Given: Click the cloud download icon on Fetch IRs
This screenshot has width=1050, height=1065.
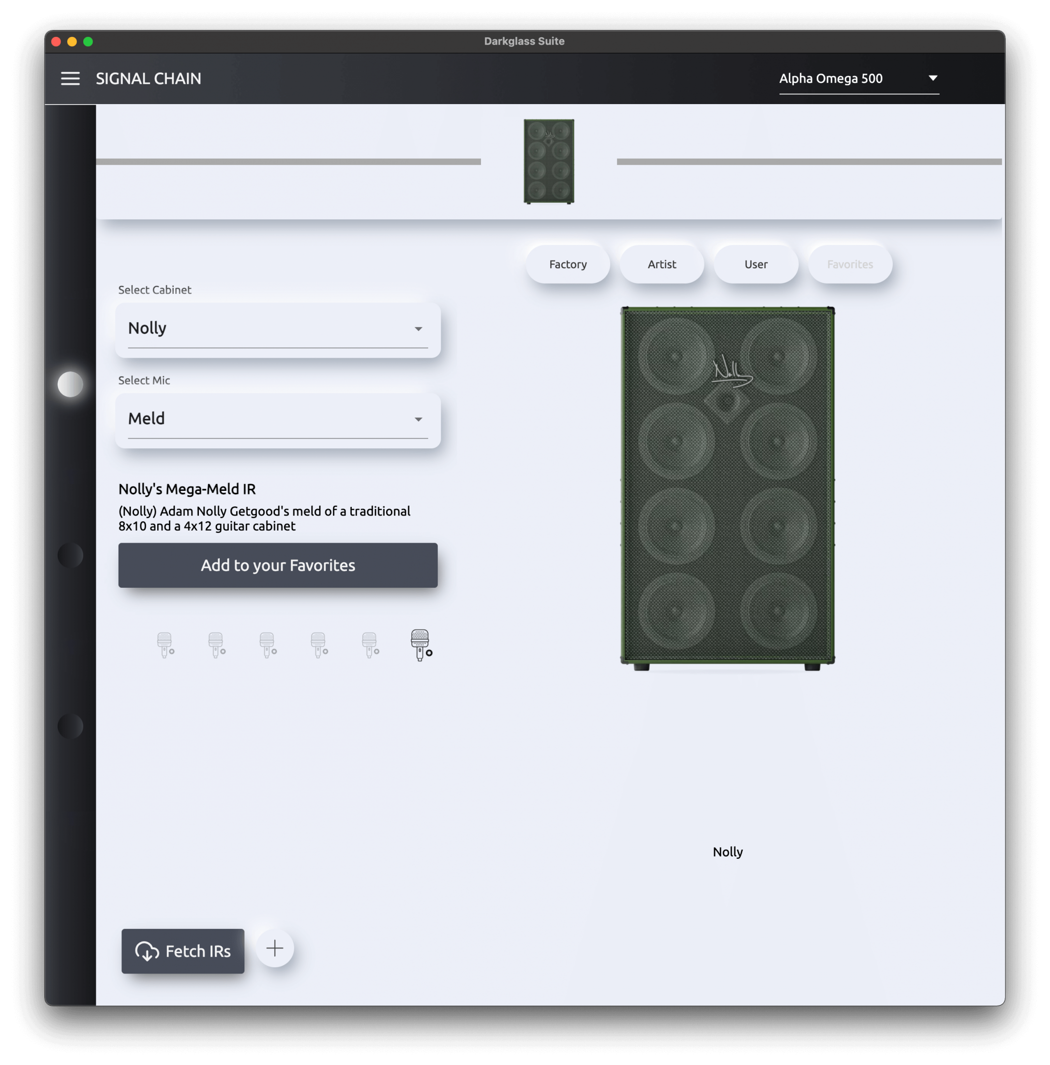Looking at the screenshot, I should pos(147,951).
